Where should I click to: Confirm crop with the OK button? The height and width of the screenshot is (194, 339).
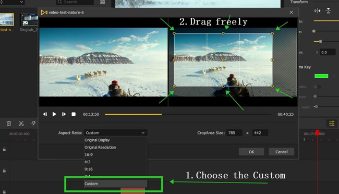tap(251, 152)
